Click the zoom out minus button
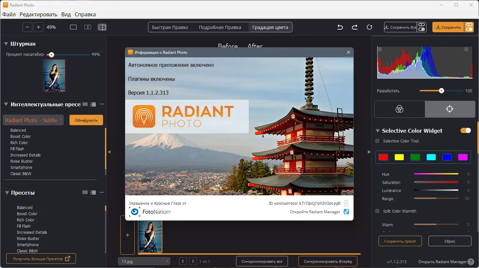 (27, 27)
